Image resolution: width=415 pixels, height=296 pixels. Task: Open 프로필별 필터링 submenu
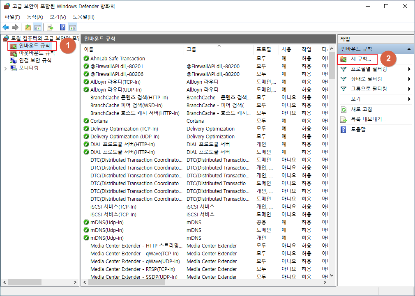[x=376, y=69]
